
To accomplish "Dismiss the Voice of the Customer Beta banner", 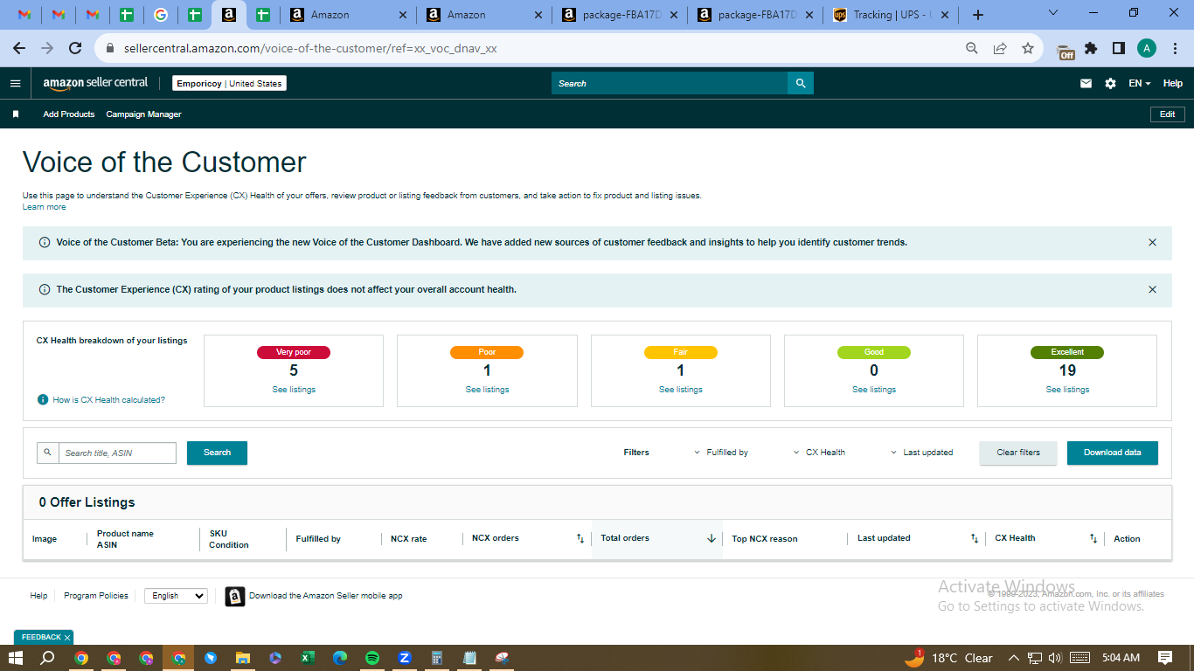I will click(1152, 242).
